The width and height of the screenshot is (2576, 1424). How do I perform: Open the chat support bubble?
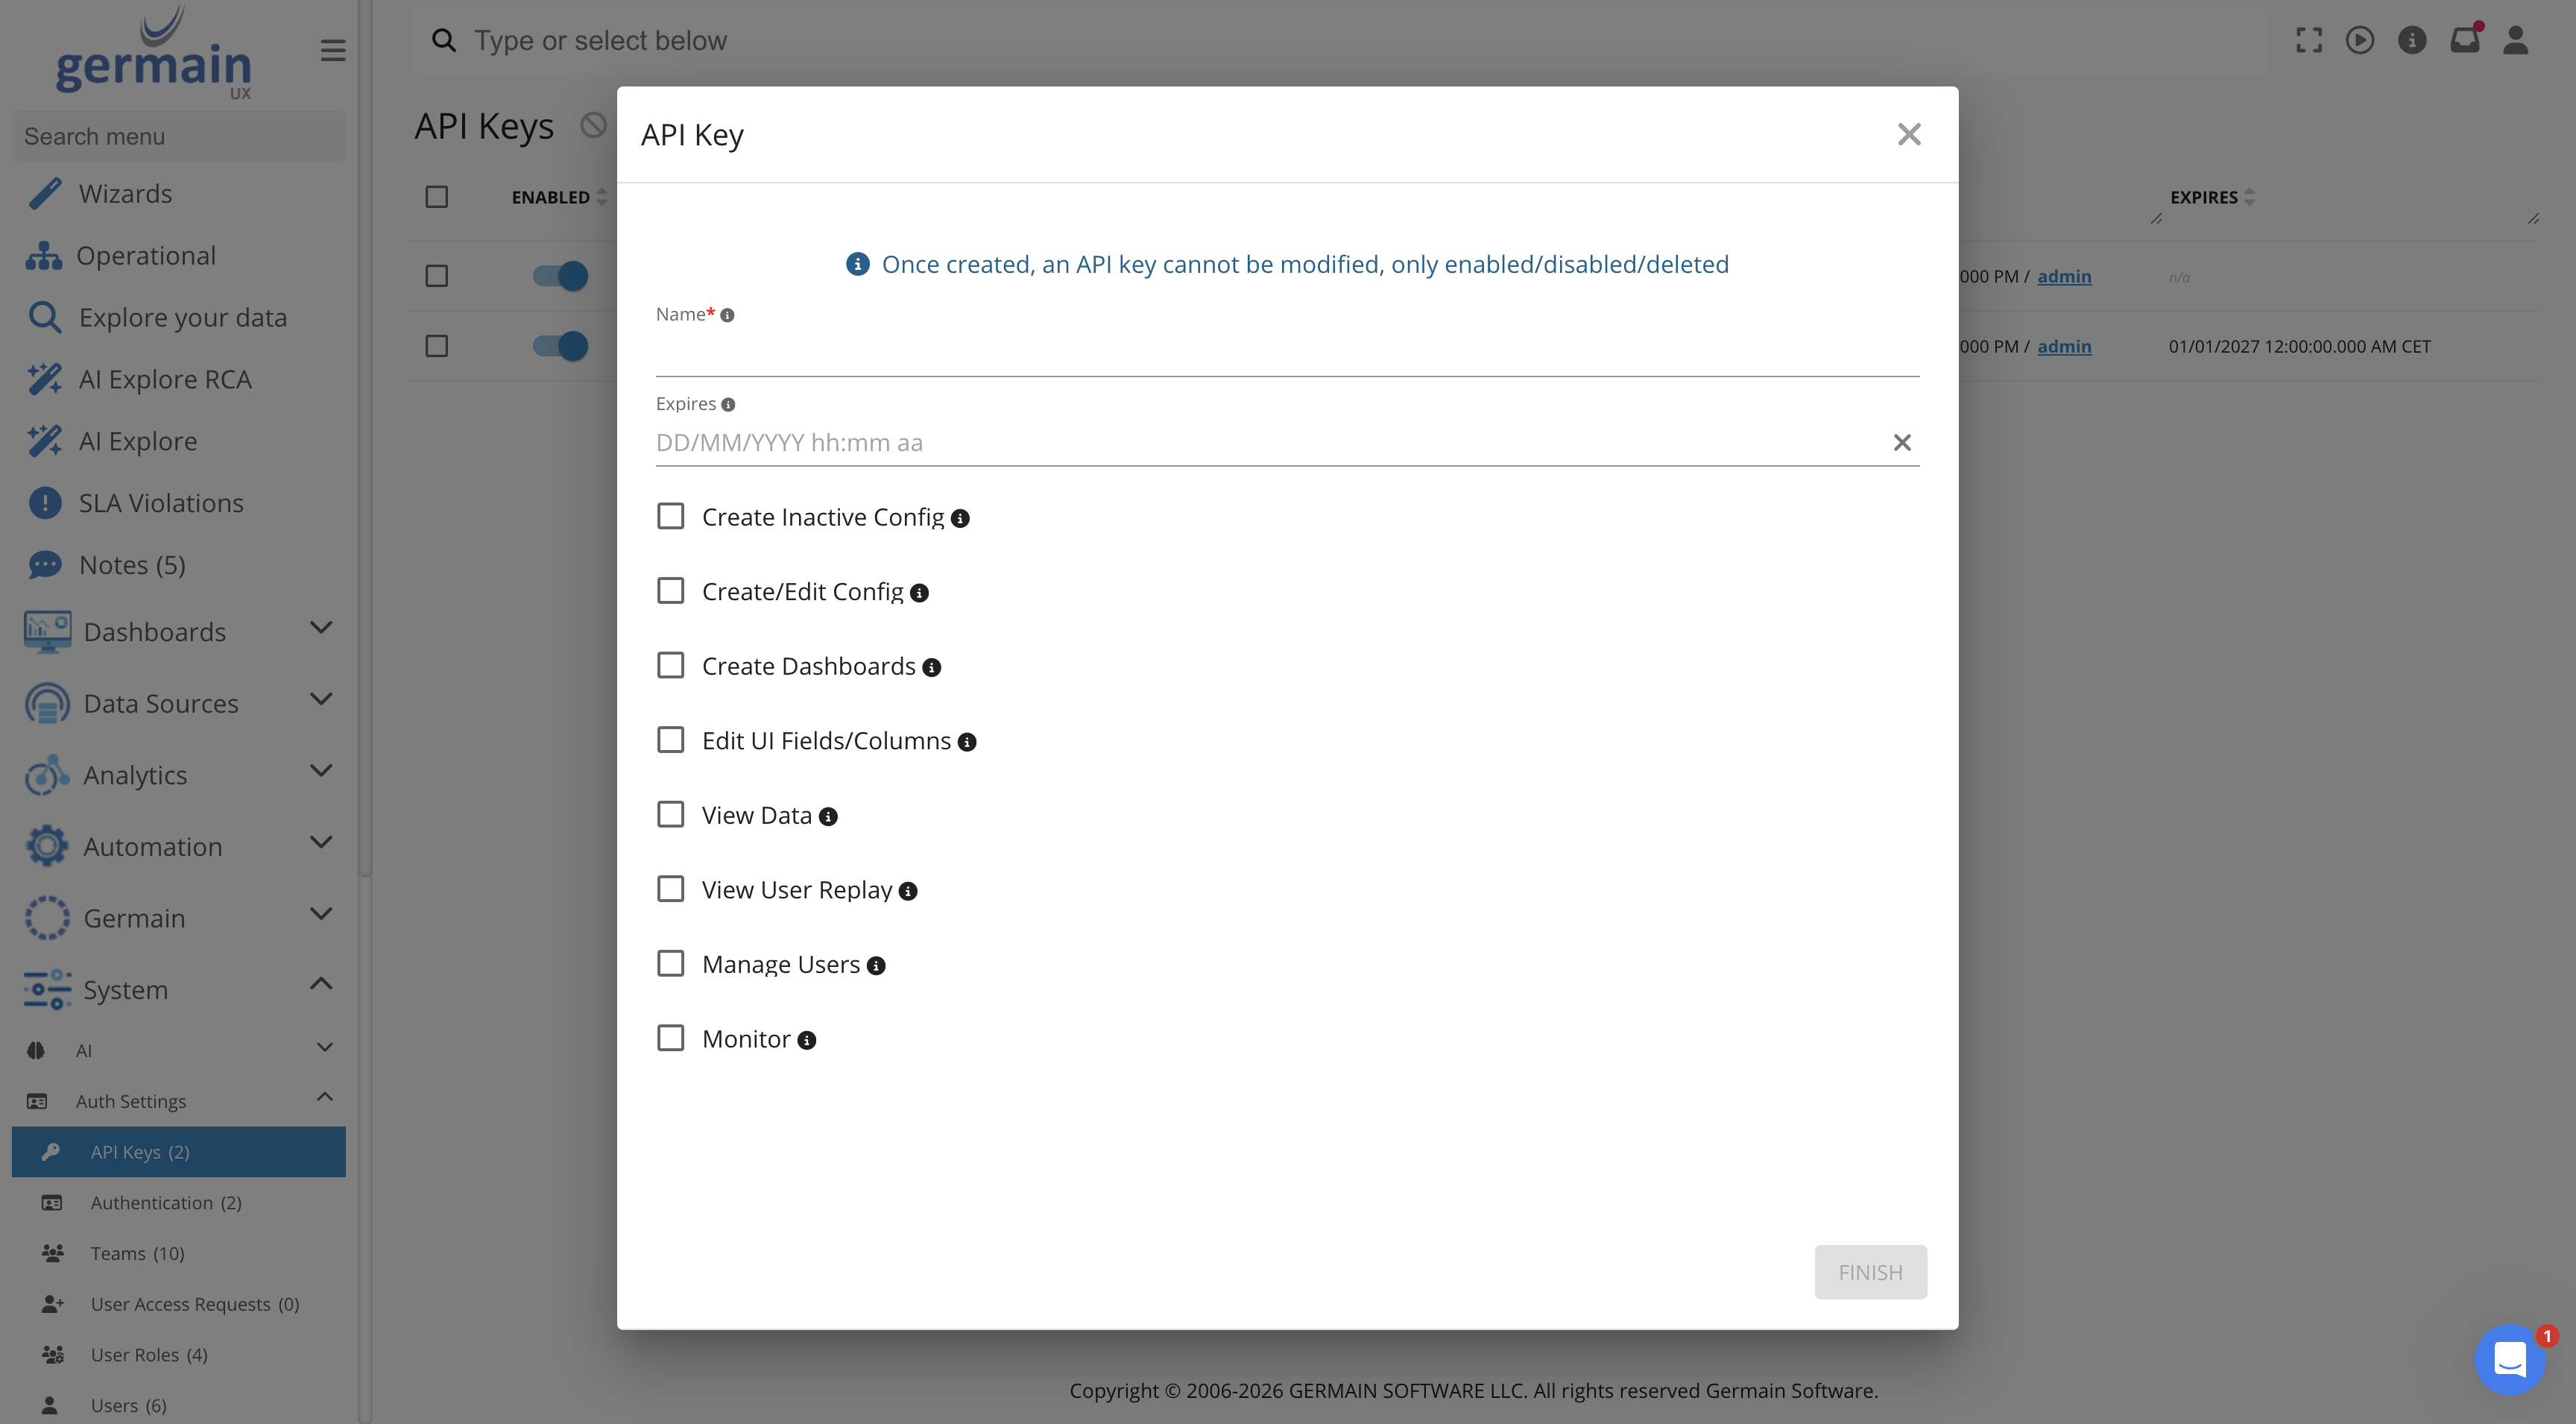pos(2510,1360)
